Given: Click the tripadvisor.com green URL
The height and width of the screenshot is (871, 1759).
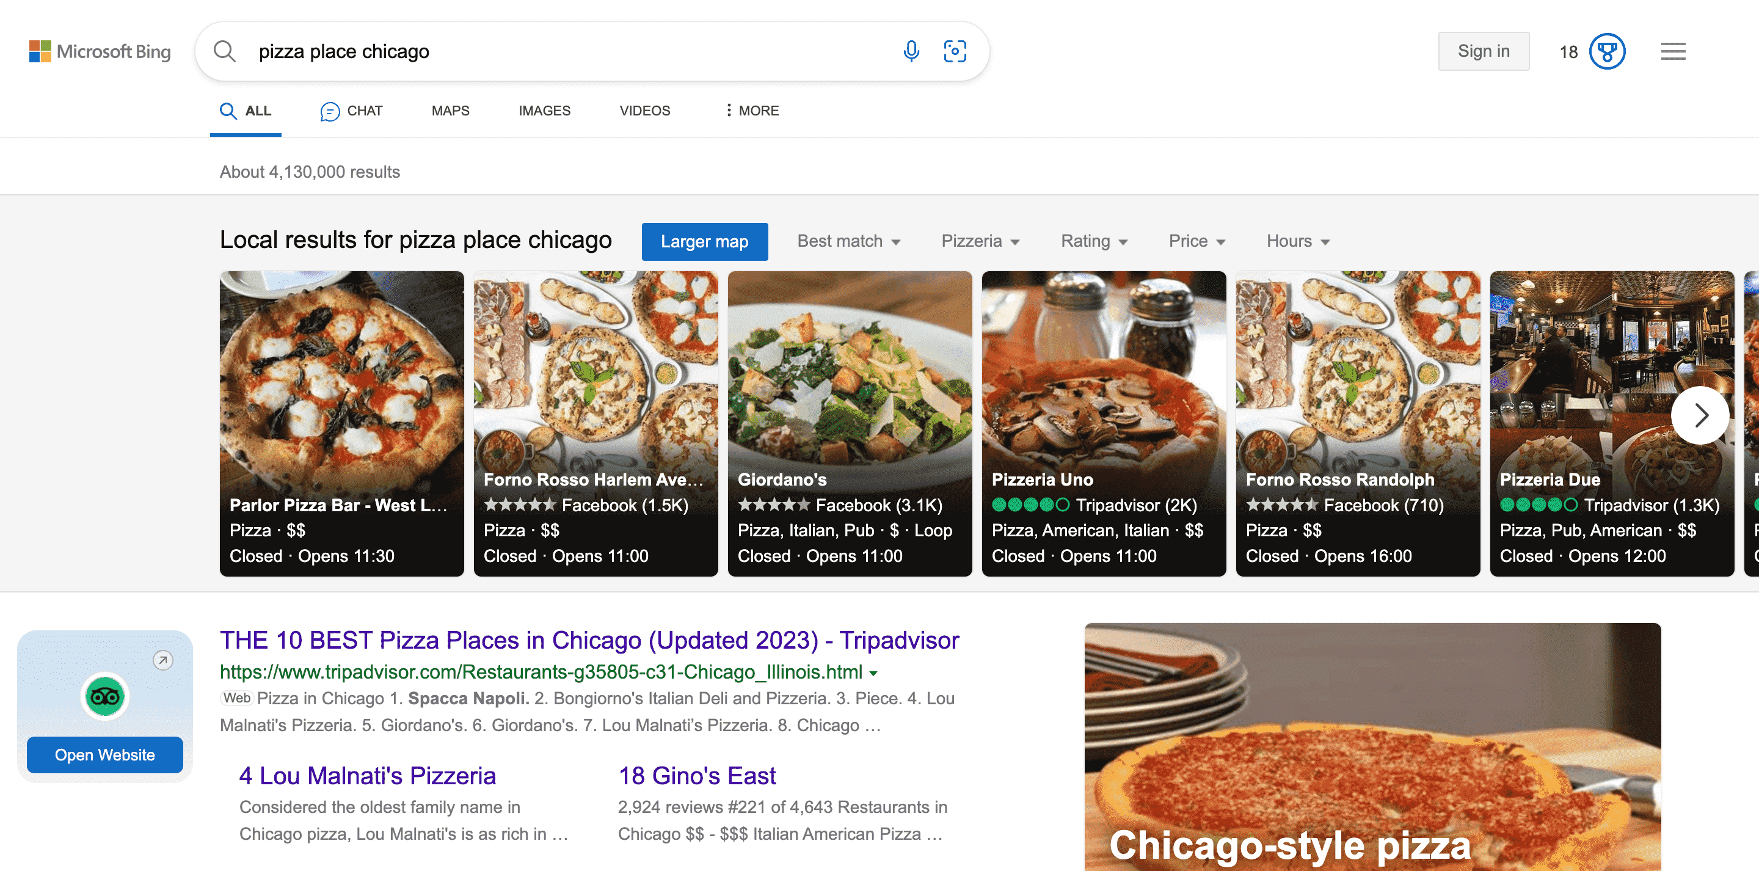Looking at the screenshot, I should point(541,672).
